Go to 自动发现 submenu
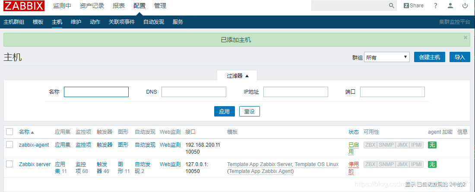The image size is (475, 192). tap(154, 22)
